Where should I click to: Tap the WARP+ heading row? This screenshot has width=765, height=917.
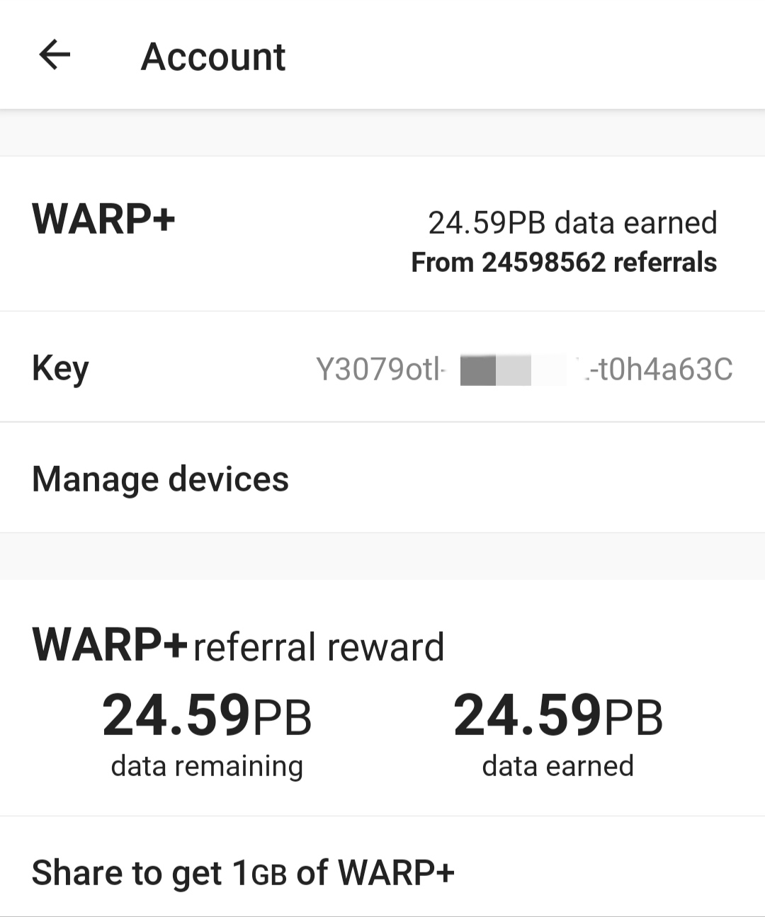(x=382, y=234)
